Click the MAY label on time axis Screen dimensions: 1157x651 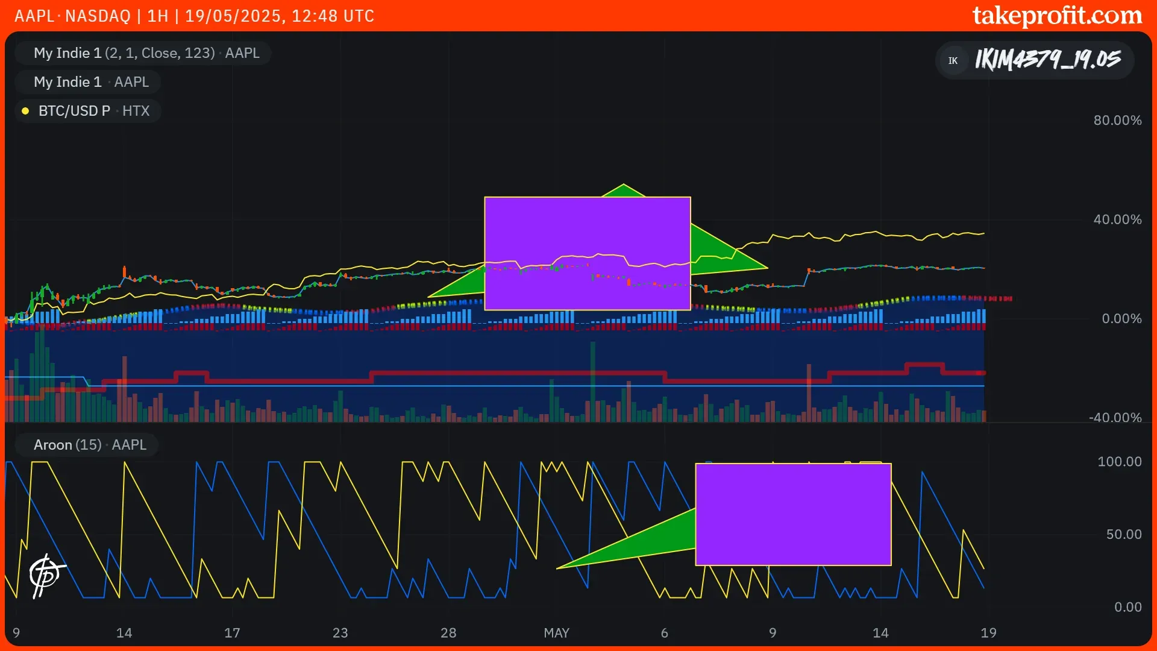556,633
